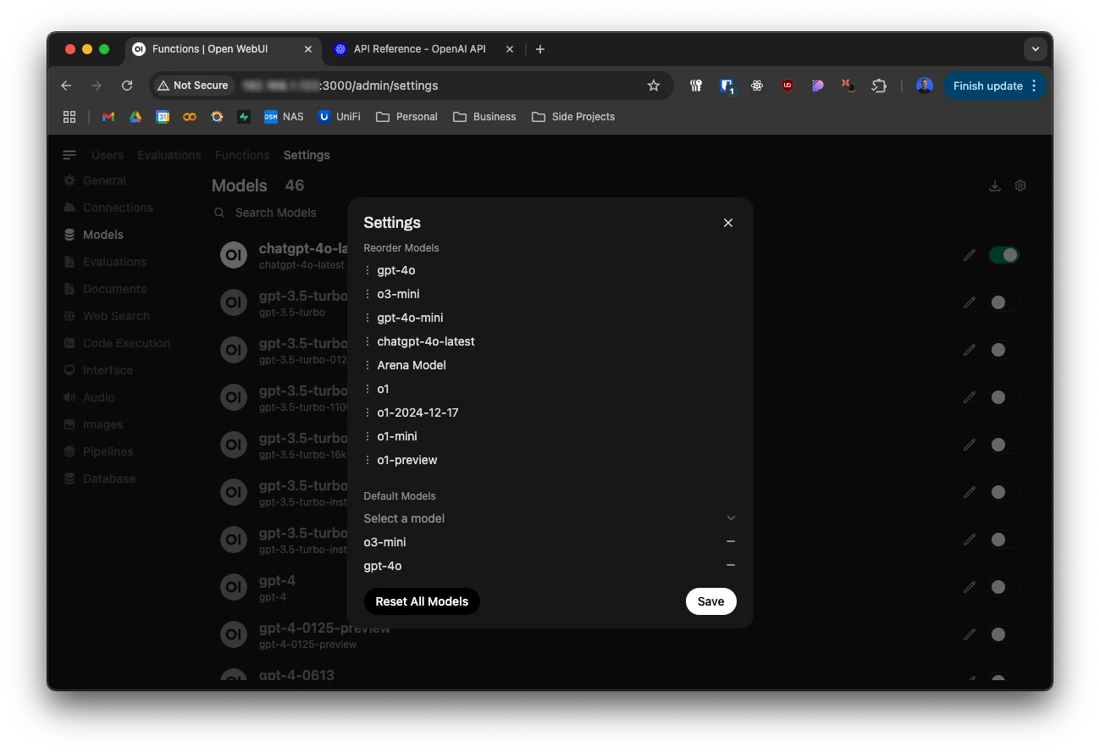Open the Select a model dropdown

click(550, 518)
